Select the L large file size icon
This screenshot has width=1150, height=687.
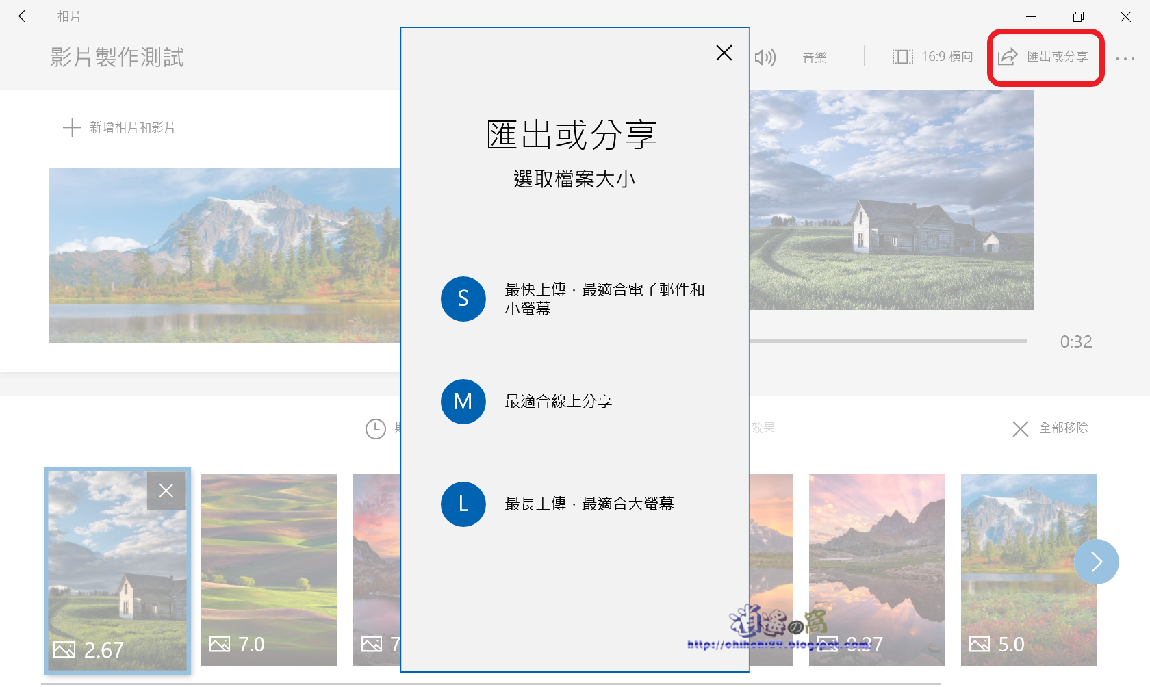463,504
